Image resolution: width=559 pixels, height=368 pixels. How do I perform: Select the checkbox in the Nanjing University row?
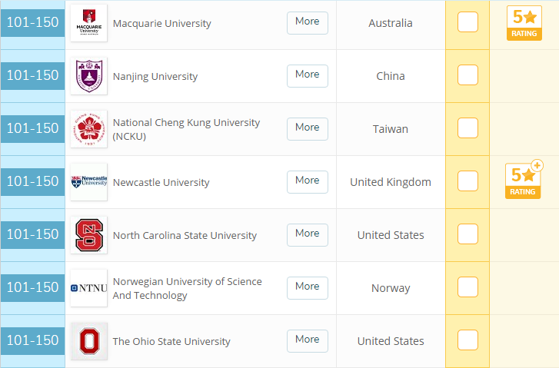(467, 75)
